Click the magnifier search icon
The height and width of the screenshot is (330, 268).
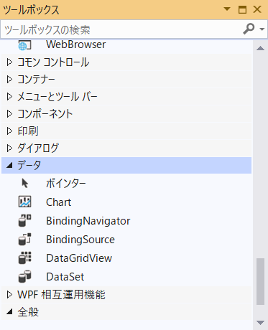click(x=249, y=29)
